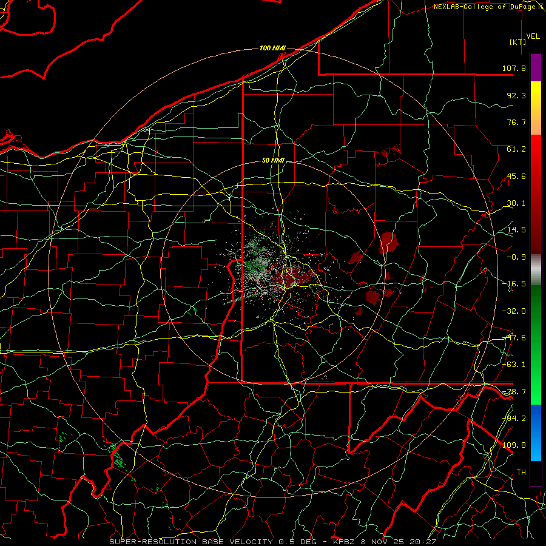The height and width of the screenshot is (546, 546).
Task: Select the 14.5 legend value
Action: point(516,230)
